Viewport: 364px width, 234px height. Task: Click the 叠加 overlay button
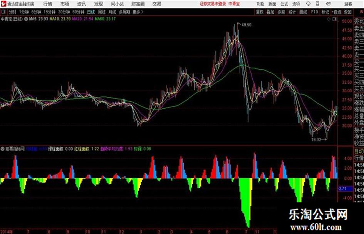[270, 12]
